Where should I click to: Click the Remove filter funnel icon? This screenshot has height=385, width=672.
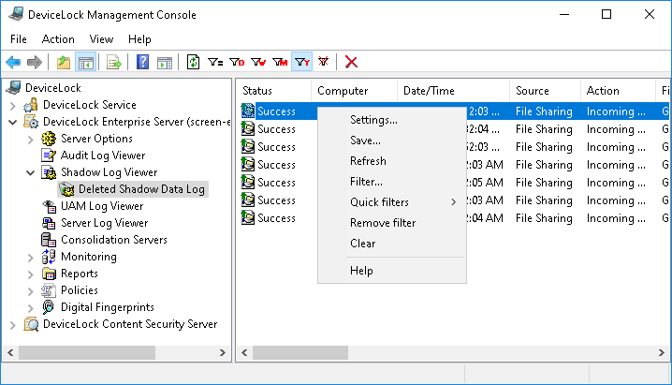click(x=324, y=62)
